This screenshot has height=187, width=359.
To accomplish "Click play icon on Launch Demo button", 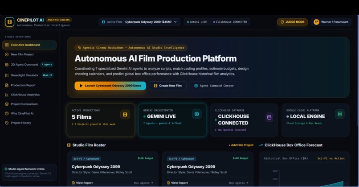I will click(81, 86).
